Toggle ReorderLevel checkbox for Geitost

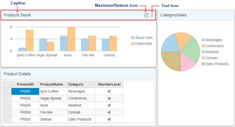(109, 119)
